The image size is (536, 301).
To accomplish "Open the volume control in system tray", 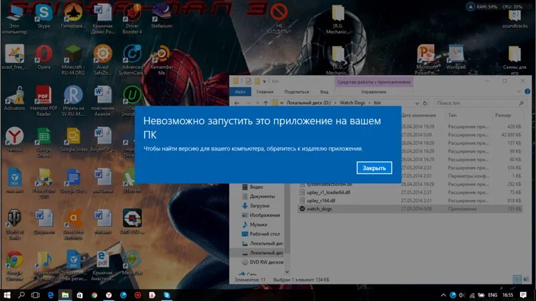I will [x=462, y=295].
